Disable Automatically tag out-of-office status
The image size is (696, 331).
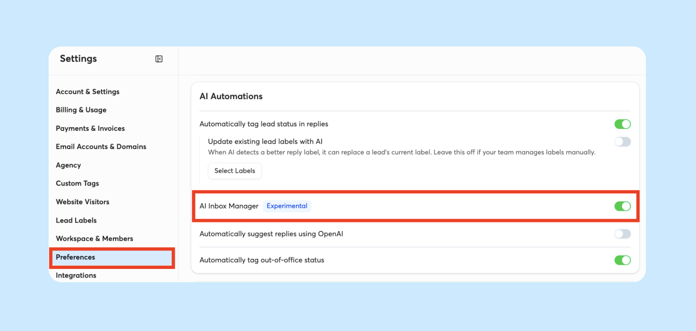(x=622, y=260)
